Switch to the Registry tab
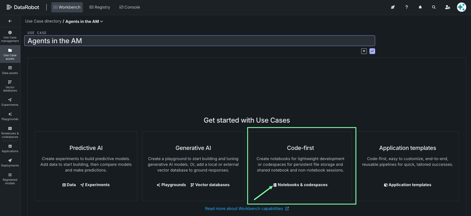The height and width of the screenshot is (216, 471). click(100, 7)
